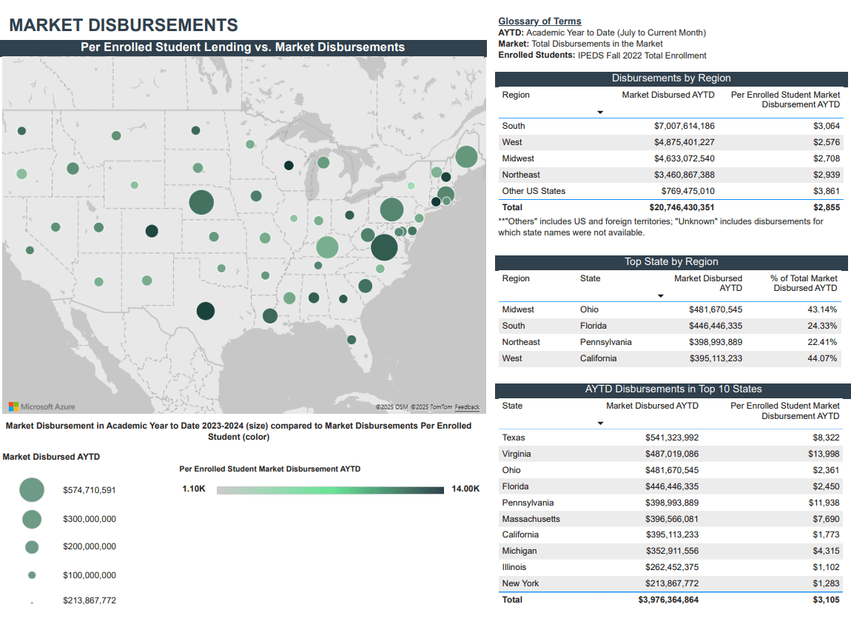Viewport: 851px width, 630px height.
Task: Click the sort arrow in the Top State by Region table
Action: pyautogui.click(x=661, y=295)
